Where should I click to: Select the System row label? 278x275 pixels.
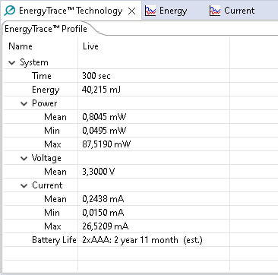pyautogui.click(x=34, y=62)
